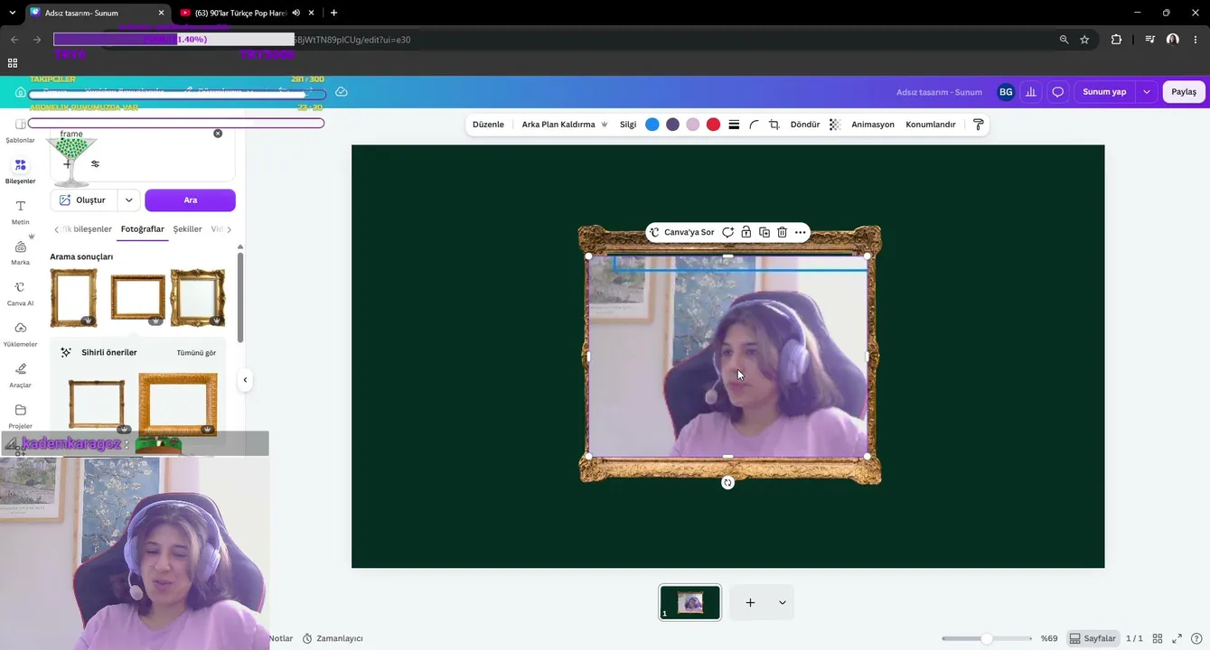Pick the blue color swatch
Screen dimensions: 1210x650
652,125
